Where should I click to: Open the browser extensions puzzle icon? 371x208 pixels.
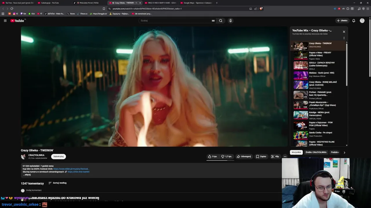point(348,9)
